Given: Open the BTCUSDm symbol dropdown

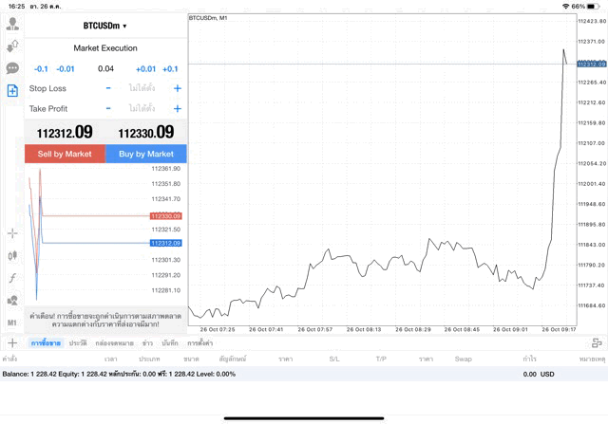Looking at the screenshot, I should click(104, 26).
